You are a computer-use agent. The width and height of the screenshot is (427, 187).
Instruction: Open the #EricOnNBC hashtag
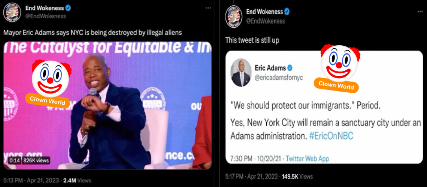click(x=331, y=136)
